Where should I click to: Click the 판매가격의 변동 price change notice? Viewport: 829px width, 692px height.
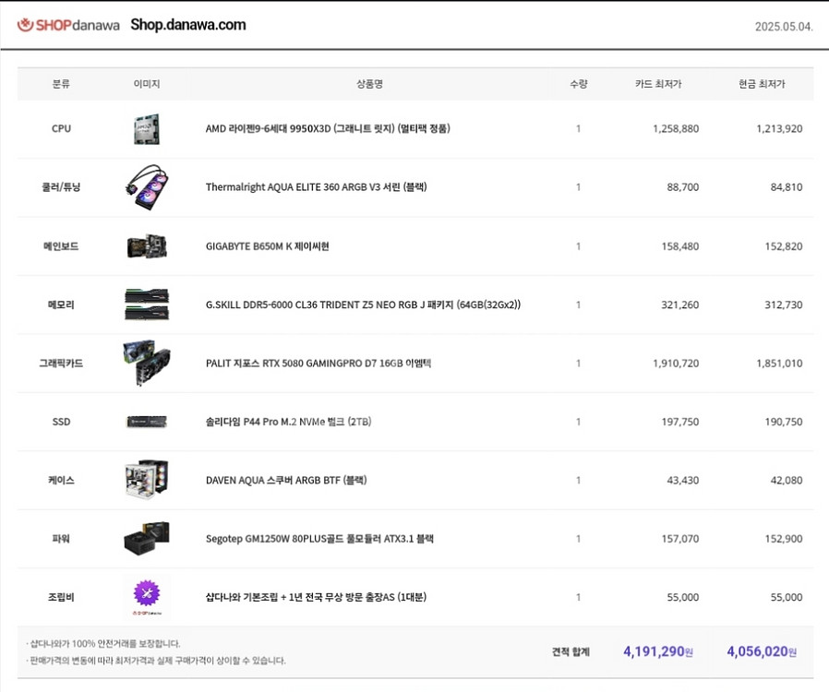coord(156,661)
